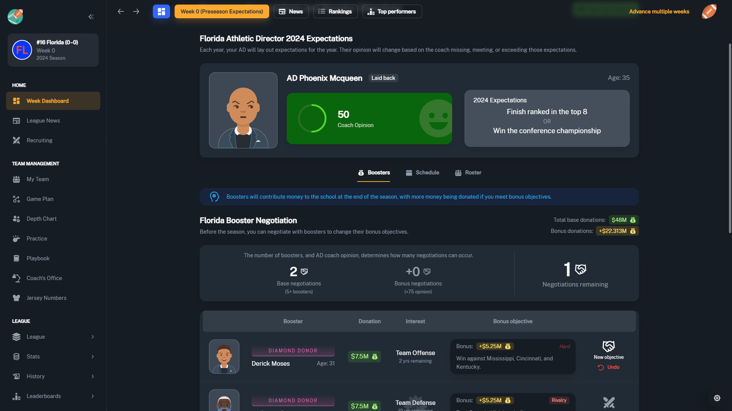Open the Playbook from the sidebar
Image resolution: width=732 pixels, height=411 pixels.
[38, 258]
